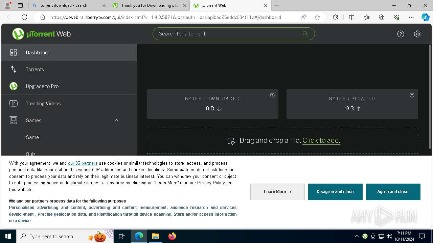This screenshot has height=243, width=433.
Task: Click the Bytes Downloaded card
Action: [x=212, y=104]
